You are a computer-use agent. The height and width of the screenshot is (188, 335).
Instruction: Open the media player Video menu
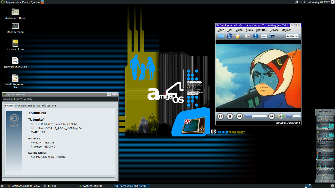coord(239,30)
